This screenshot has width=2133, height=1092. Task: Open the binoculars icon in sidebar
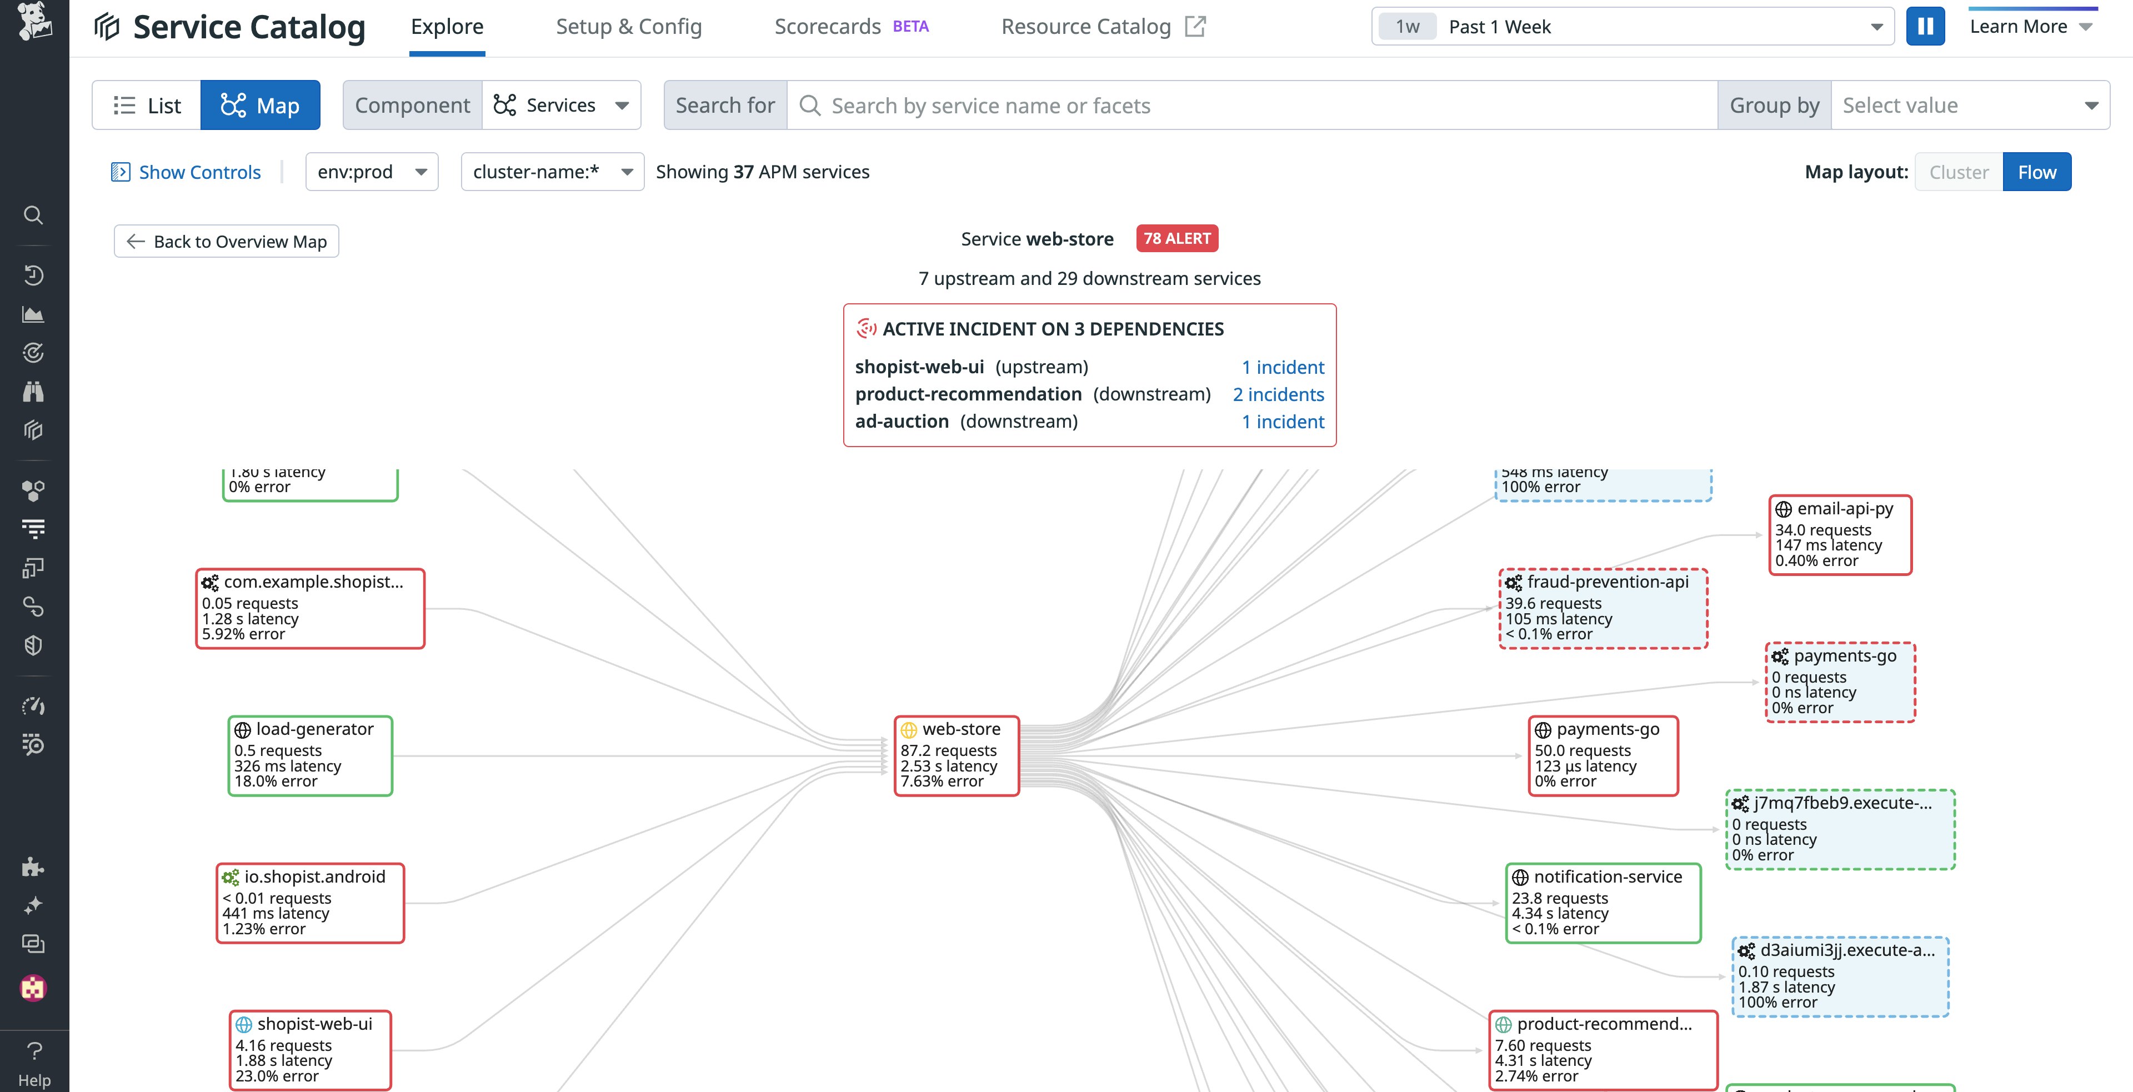click(x=33, y=392)
